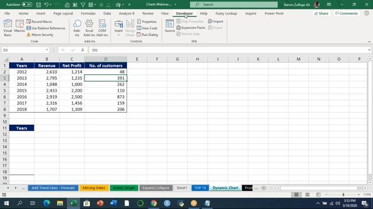Click the smiley feedback icon
The width and height of the screenshot is (373, 209).
click(367, 13)
